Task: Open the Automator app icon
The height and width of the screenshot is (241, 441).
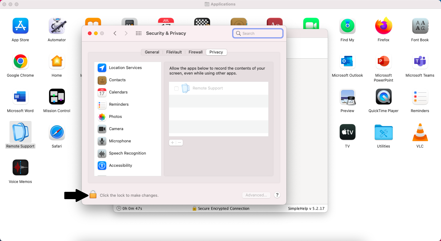Action: pyautogui.click(x=57, y=26)
